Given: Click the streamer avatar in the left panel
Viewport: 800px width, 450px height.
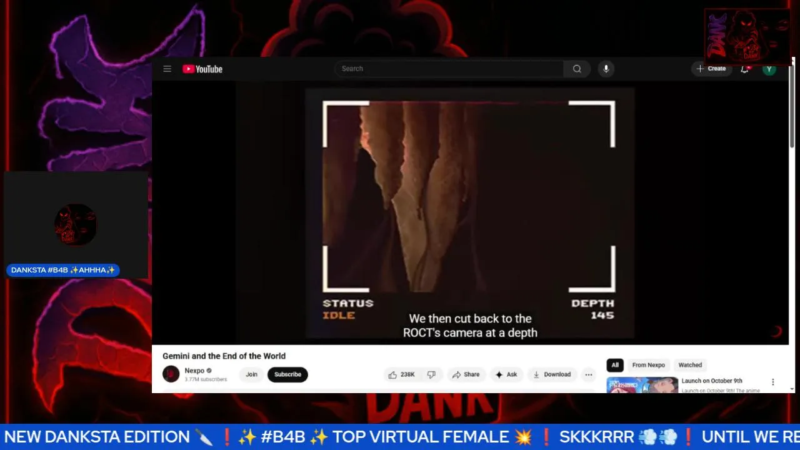Looking at the screenshot, I should (76, 224).
